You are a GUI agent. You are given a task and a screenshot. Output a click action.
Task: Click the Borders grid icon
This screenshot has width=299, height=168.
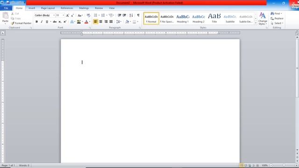point(135,22)
